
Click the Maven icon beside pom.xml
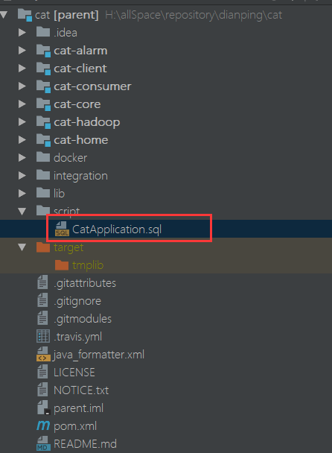pos(43,426)
